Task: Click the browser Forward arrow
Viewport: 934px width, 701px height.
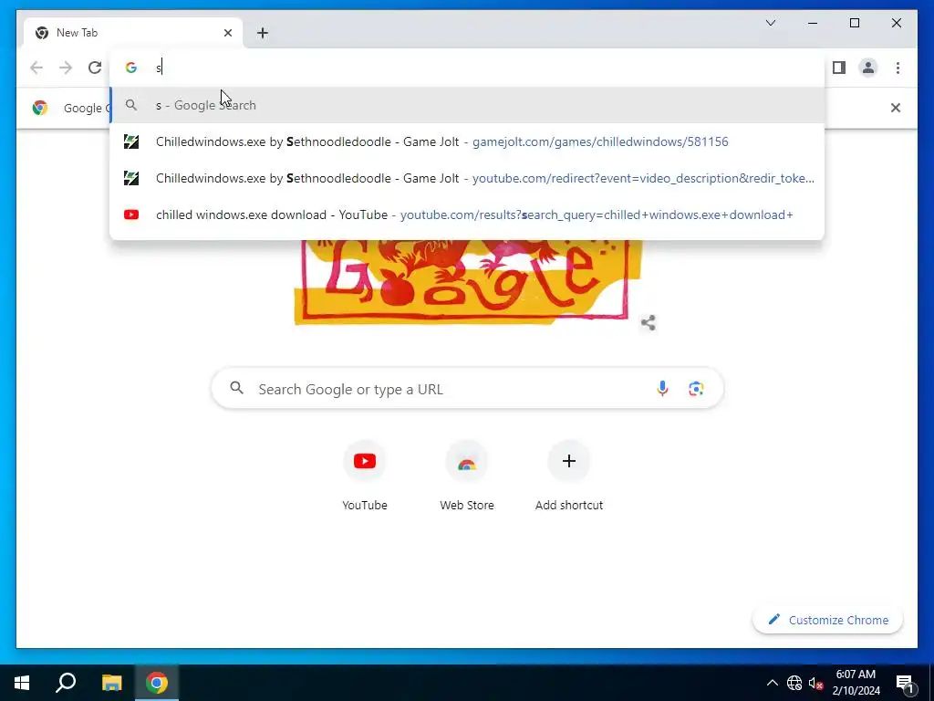Action: click(x=66, y=68)
